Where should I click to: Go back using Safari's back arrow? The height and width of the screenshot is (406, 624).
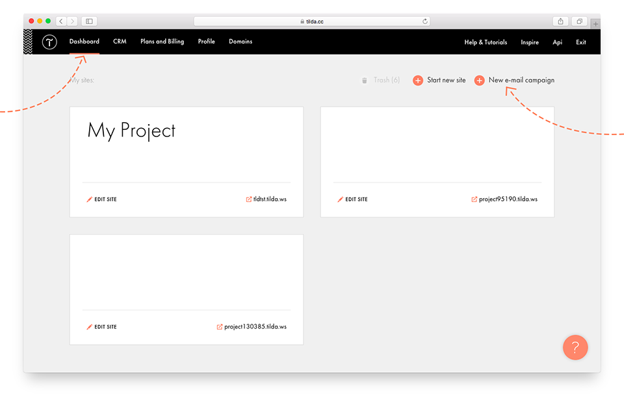tap(61, 21)
